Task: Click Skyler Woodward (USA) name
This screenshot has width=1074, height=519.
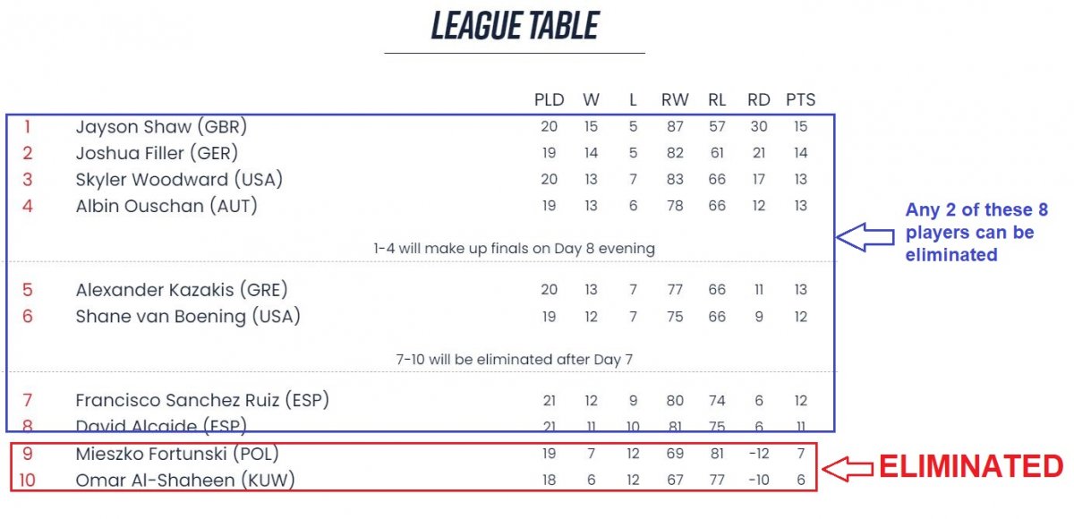Action: [x=179, y=179]
